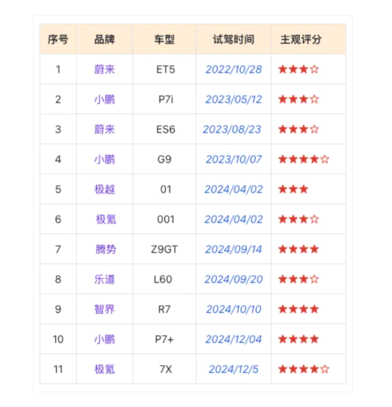Screen dimensions: 392x407
Task: Open the 小鹏 link in the P7+ row
Action: pos(105,339)
